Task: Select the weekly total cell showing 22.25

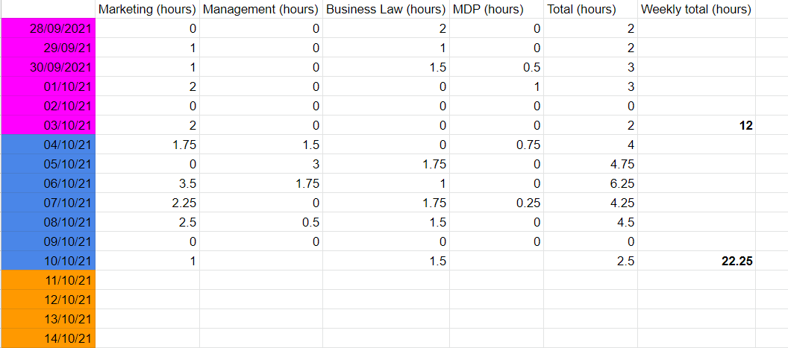Action: pos(696,261)
